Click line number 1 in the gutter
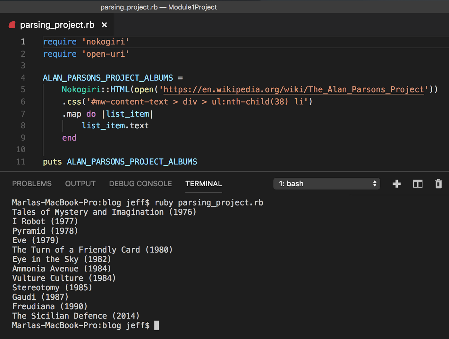 (x=23, y=42)
